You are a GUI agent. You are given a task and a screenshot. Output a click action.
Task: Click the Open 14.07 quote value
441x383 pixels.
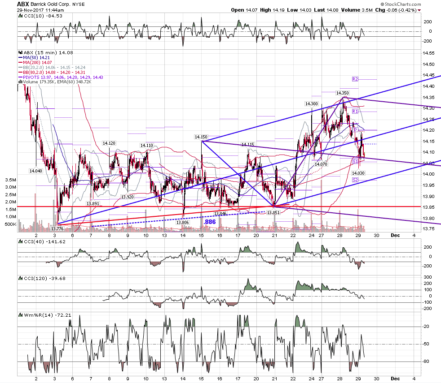click(x=244, y=10)
